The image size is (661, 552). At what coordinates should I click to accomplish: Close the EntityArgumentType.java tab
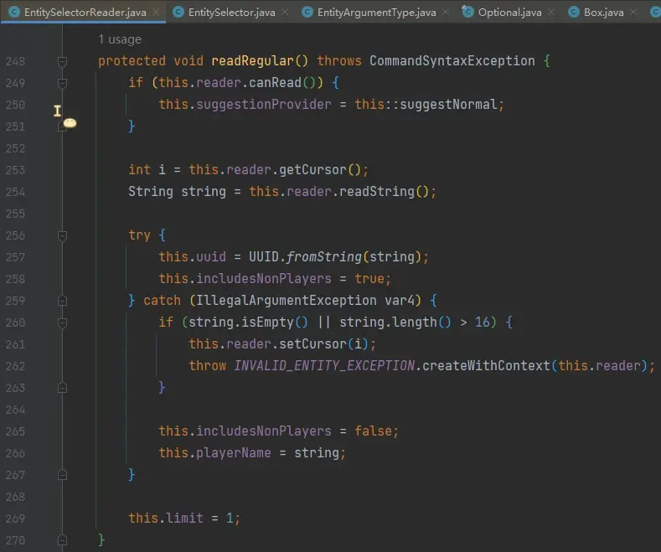446,13
